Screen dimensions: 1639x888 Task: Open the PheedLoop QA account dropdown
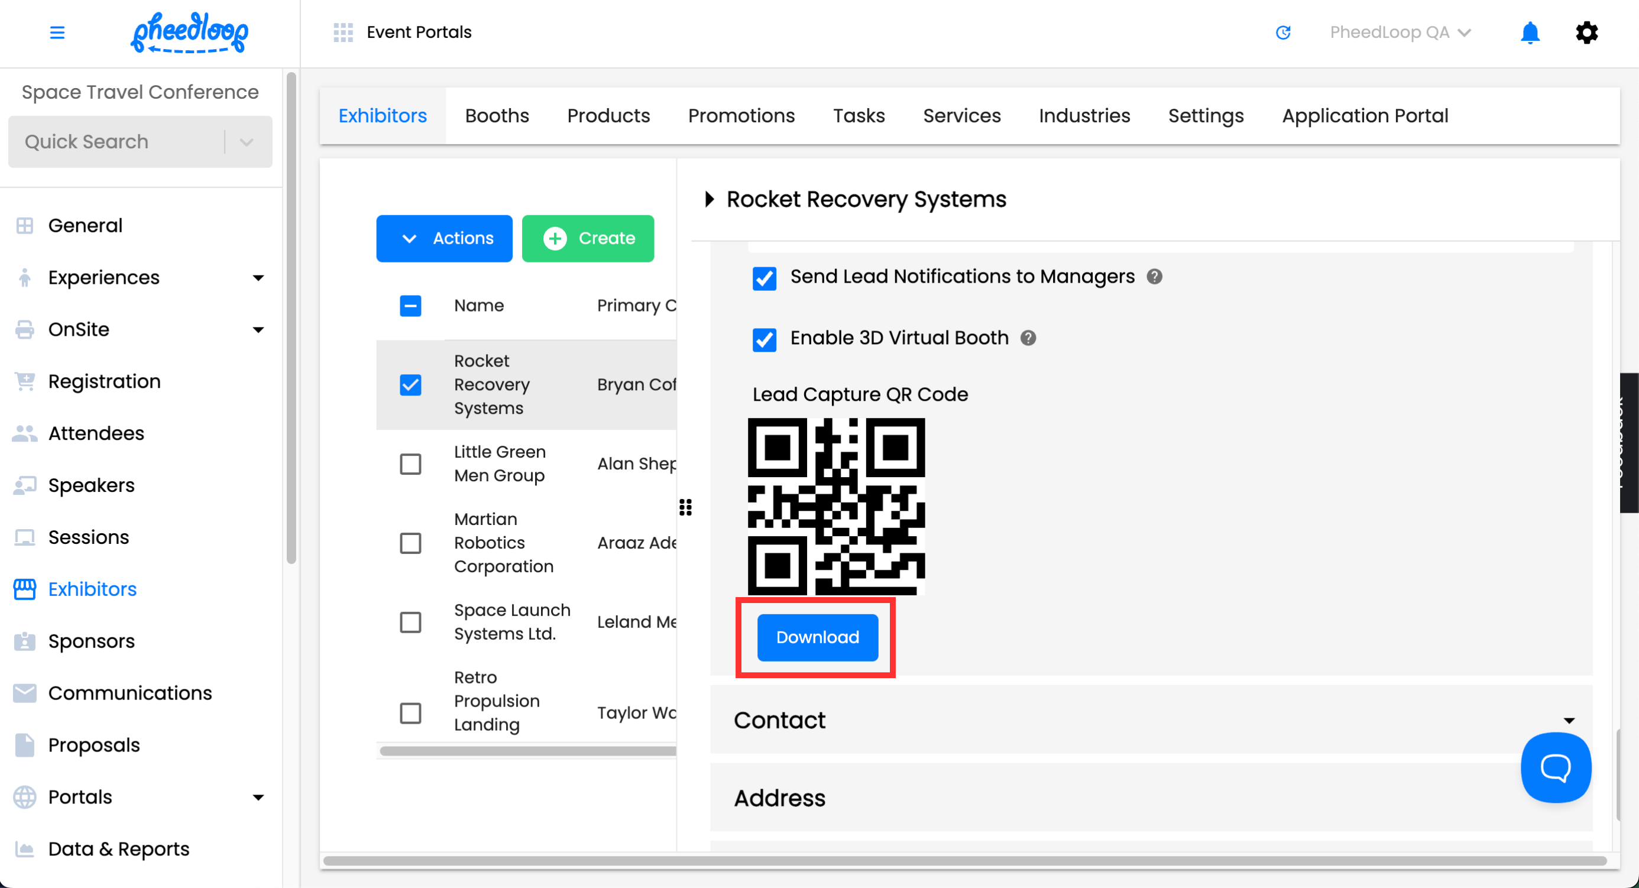tap(1400, 33)
